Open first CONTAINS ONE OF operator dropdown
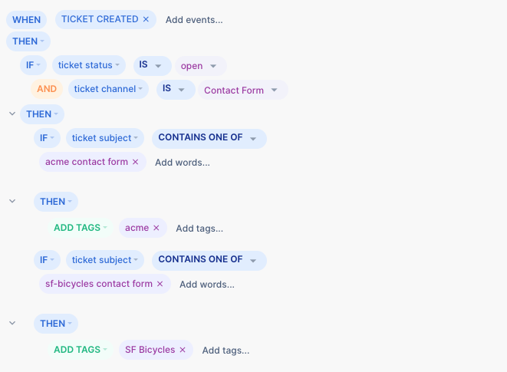 209,139
